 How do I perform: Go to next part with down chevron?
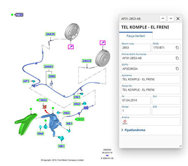point(171,18)
